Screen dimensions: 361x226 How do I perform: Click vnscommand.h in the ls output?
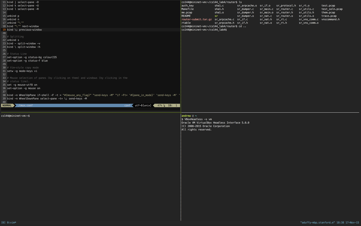(x=331, y=19)
